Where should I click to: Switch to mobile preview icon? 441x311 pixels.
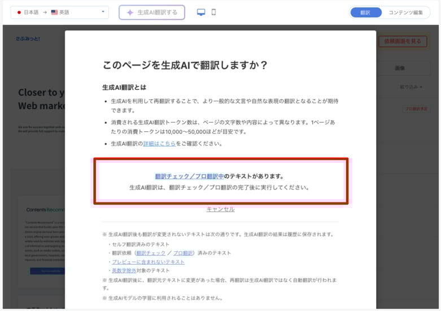tap(213, 12)
